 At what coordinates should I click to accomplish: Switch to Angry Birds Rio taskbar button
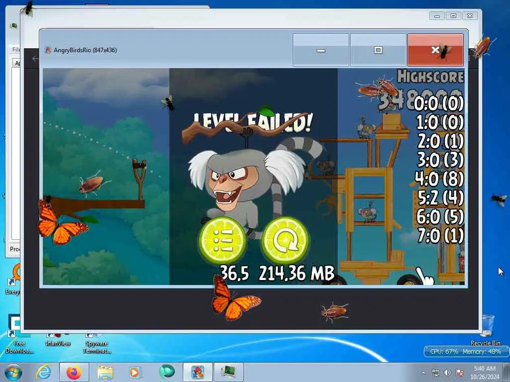(x=197, y=372)
